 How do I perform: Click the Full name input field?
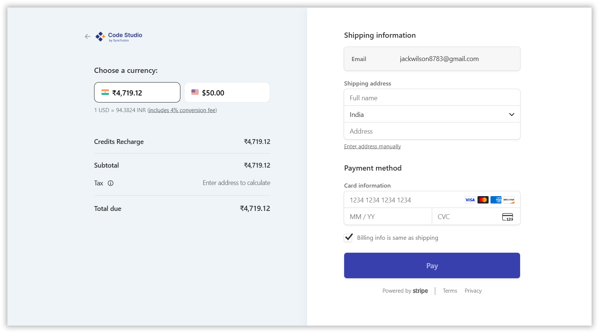(432, 98)
